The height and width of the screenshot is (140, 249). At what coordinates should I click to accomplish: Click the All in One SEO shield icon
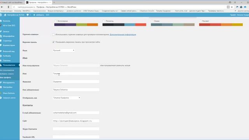[1, 25]
